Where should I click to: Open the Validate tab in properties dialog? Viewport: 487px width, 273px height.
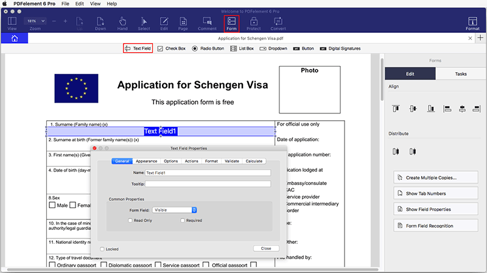point(232,161)
